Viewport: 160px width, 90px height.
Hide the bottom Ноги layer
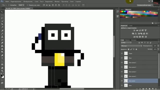(x=122, y=85)
